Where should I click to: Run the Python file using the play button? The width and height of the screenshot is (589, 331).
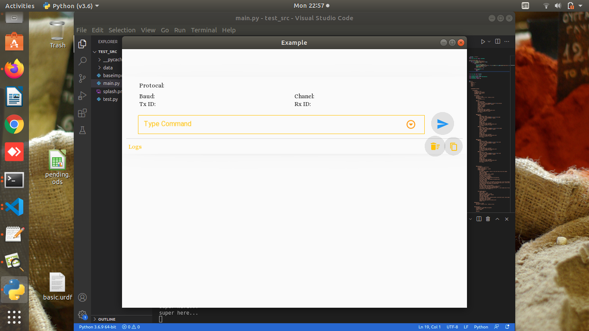(x=482, y=41)
